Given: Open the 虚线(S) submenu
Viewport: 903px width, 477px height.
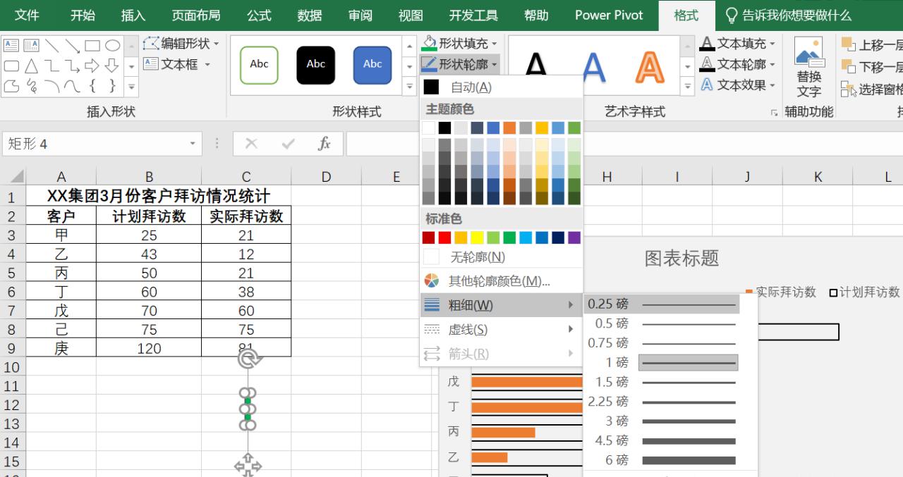Looking at the screenshot, I should [x=501, y=330].
